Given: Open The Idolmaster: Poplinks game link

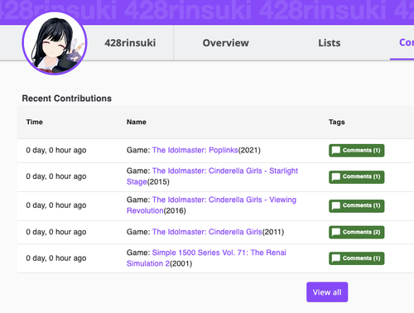Looking at the screenshot, I should click(x=195, y=150).
